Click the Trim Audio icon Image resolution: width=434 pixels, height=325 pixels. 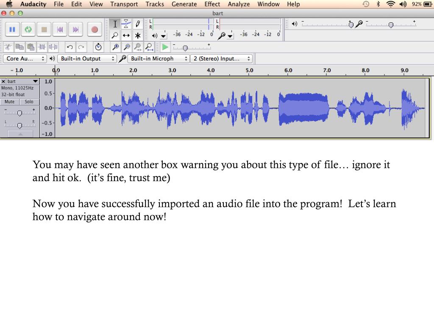point(42,47)
